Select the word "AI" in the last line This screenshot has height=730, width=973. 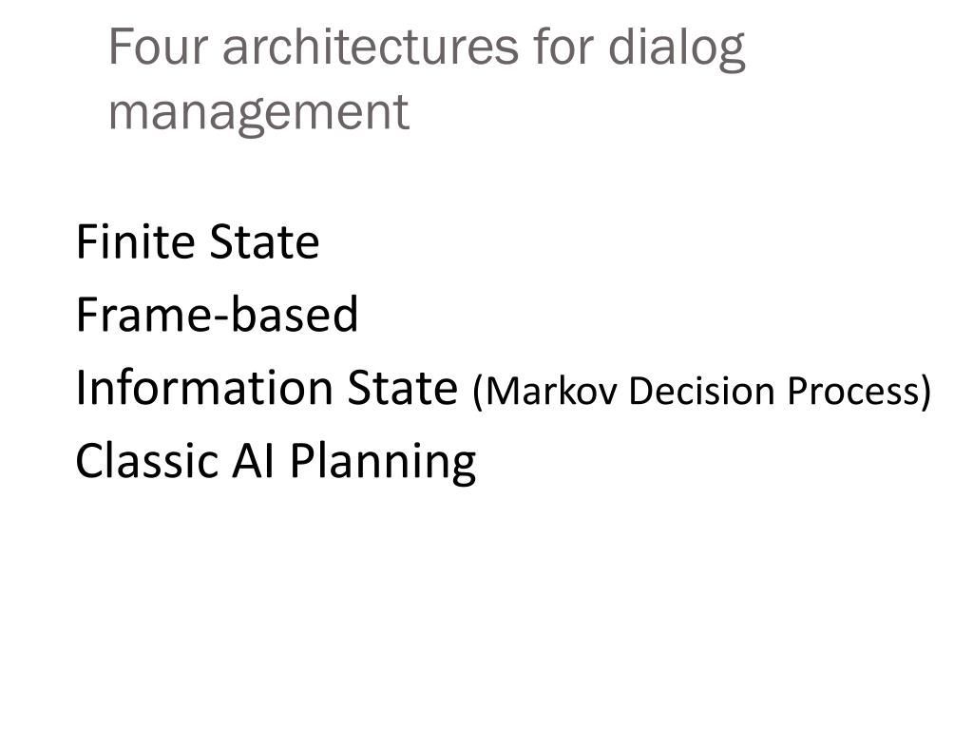pyautogui.click(x=253, y=461)
